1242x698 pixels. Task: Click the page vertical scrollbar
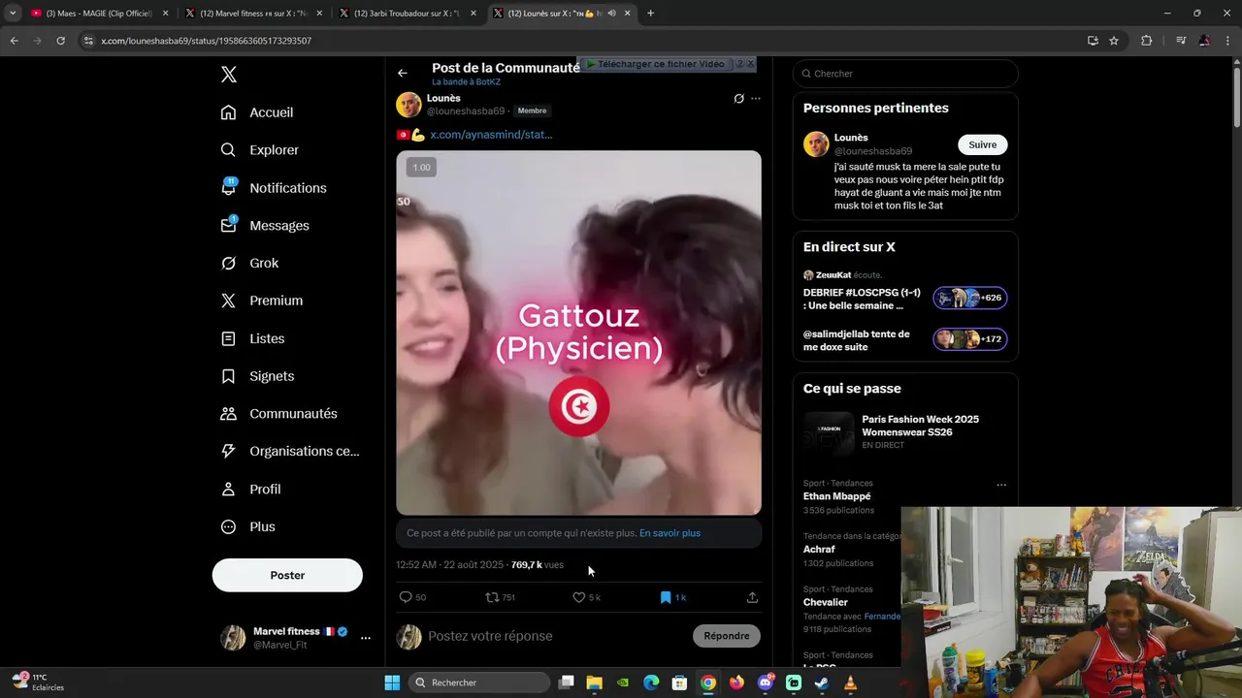(x=1236, y=97)
